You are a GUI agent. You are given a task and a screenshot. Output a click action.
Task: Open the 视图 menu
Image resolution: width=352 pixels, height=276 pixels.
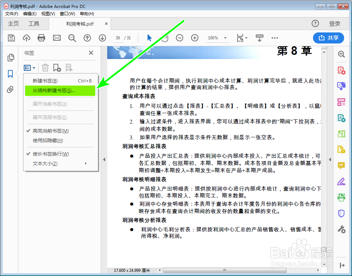[x=48, y=14]
